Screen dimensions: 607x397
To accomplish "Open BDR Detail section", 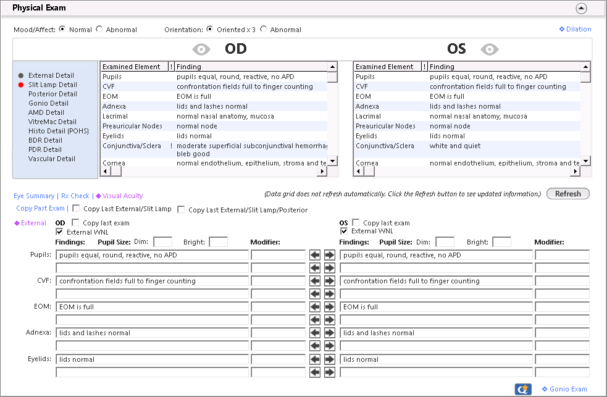I will (45, 140).
